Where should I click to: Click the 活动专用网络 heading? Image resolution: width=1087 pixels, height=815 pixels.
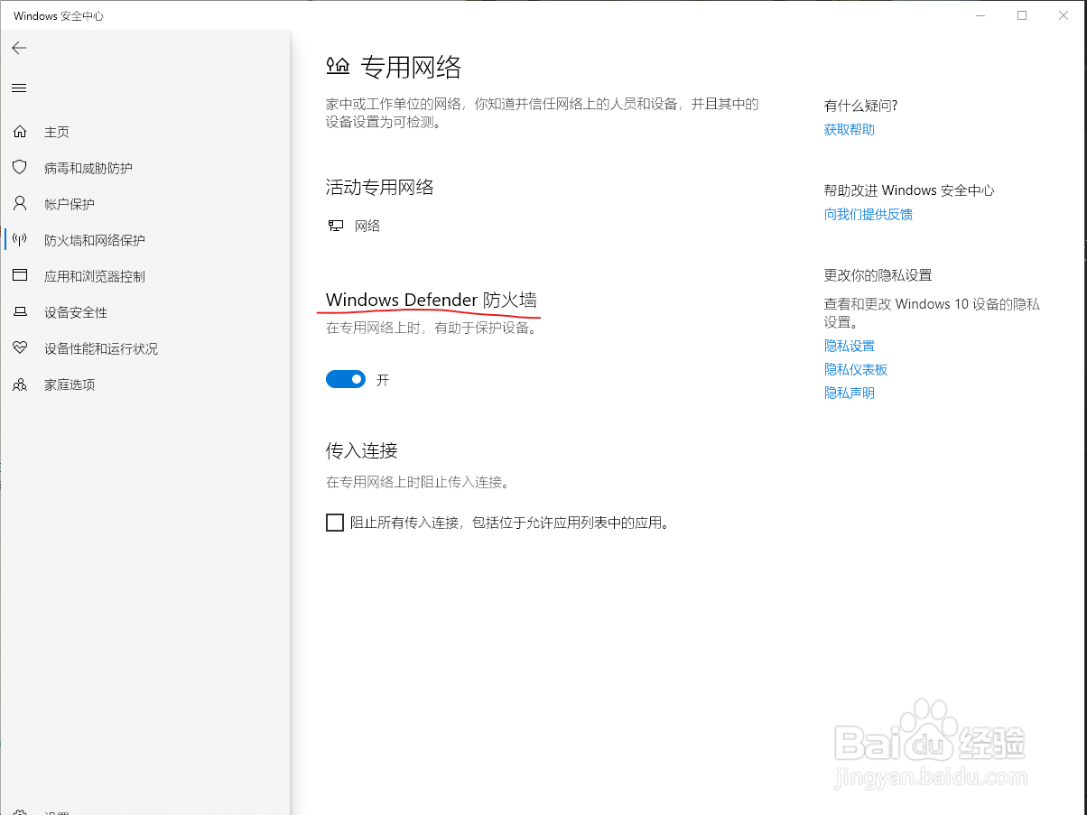point(380,187)
